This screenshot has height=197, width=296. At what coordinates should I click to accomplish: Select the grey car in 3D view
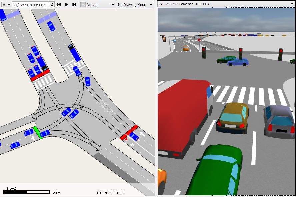[280, 121]
